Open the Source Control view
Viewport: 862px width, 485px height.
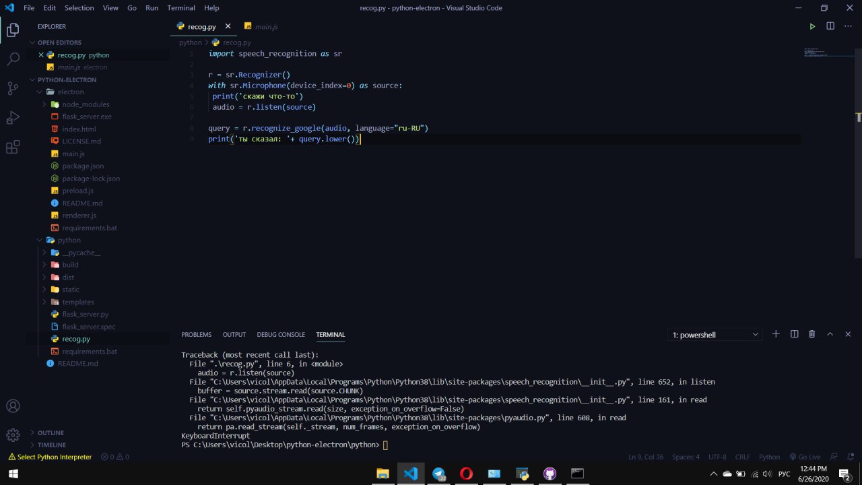point(13,88)
